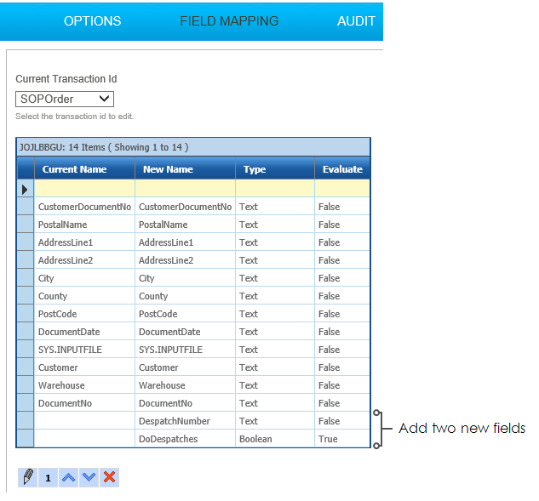The height and width of the screenshot is (501, 539).
Task: Click the Evaluate column header
Action: click(341, 169)
